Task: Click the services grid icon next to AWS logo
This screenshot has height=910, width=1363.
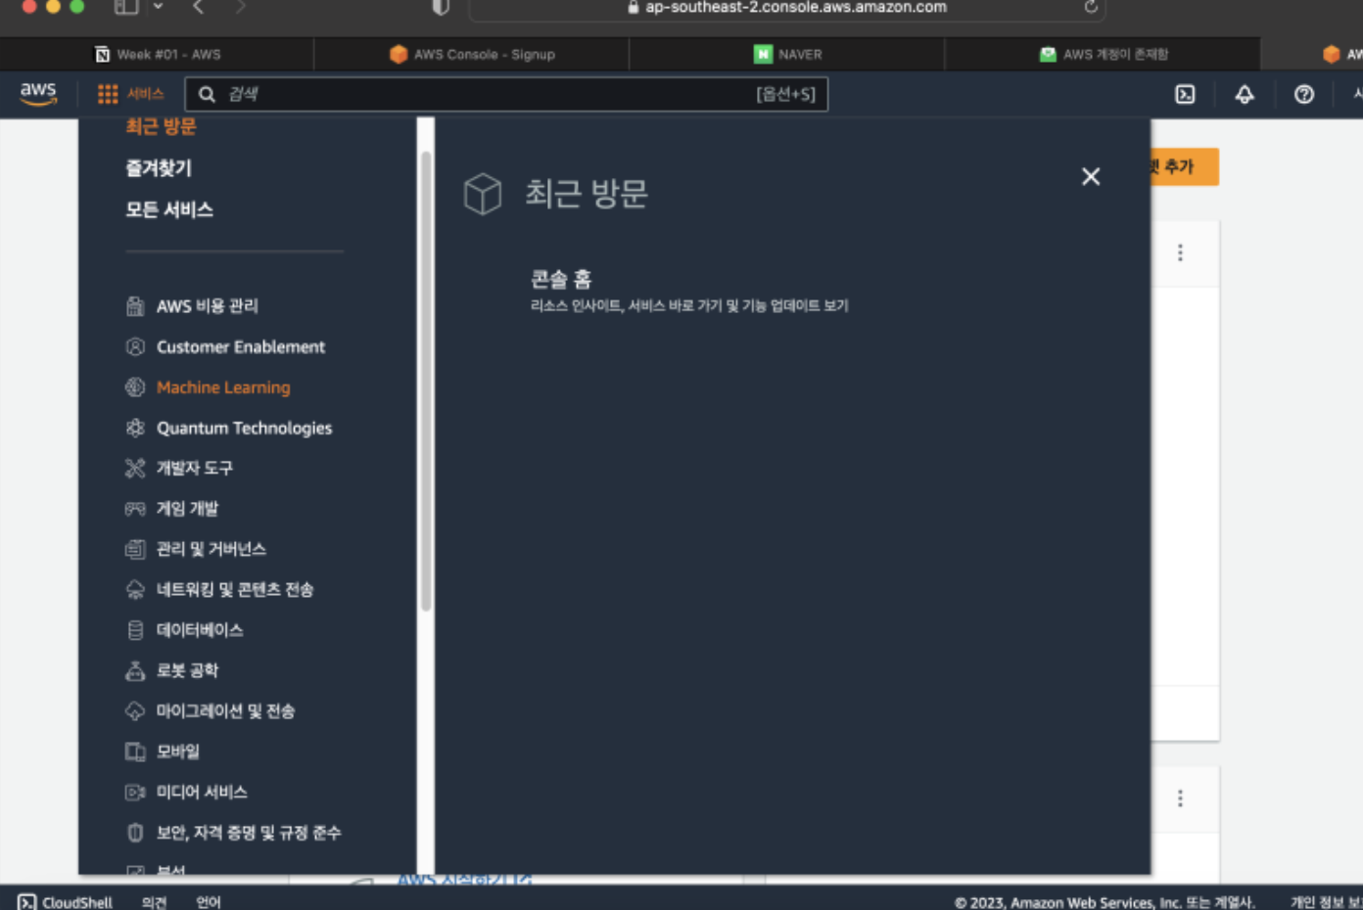Action: (106, 94)
